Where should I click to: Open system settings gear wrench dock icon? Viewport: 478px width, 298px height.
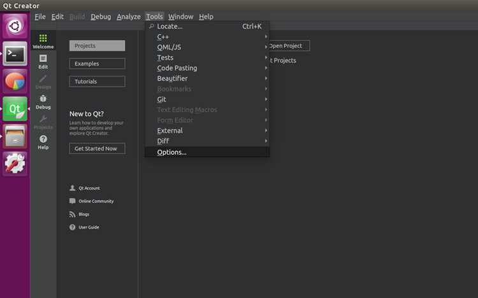pyautogui.click(x=15, y=164)
